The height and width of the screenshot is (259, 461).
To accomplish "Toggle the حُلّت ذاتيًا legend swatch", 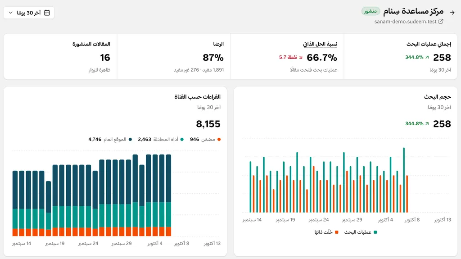I will click(x=337, y=232).
